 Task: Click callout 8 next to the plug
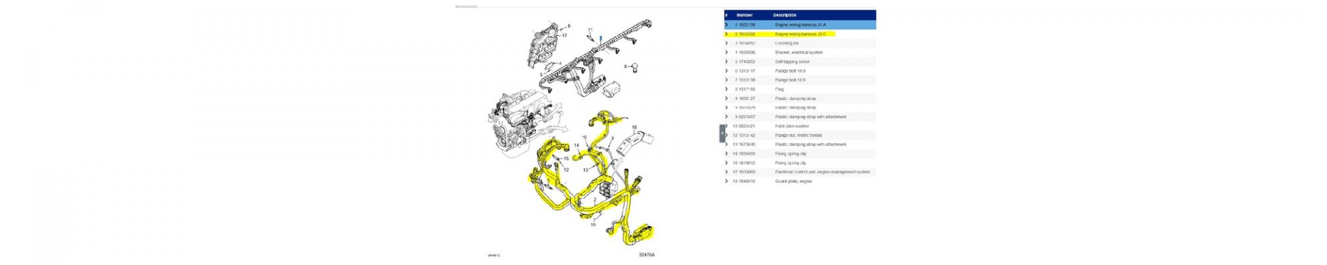625,66
